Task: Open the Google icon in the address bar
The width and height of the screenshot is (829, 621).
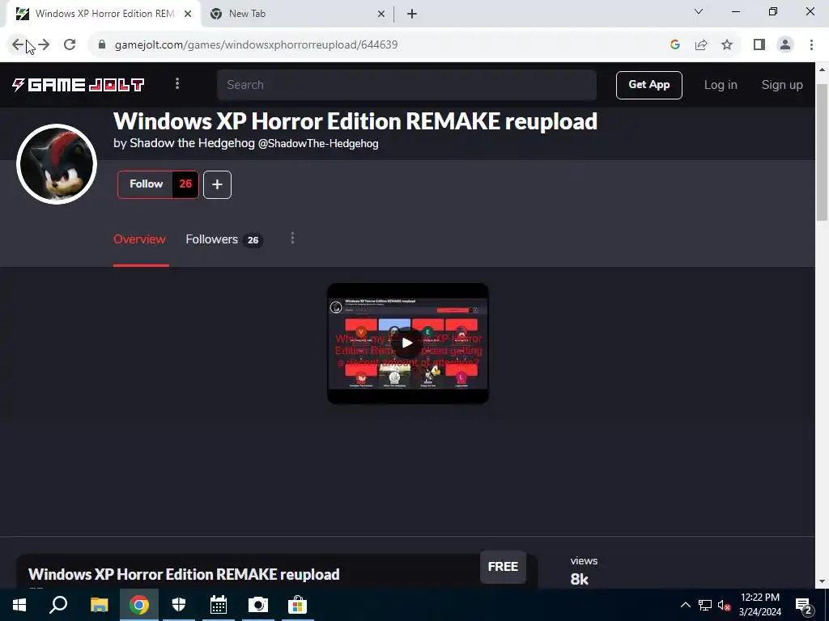Action: [674, 45]
